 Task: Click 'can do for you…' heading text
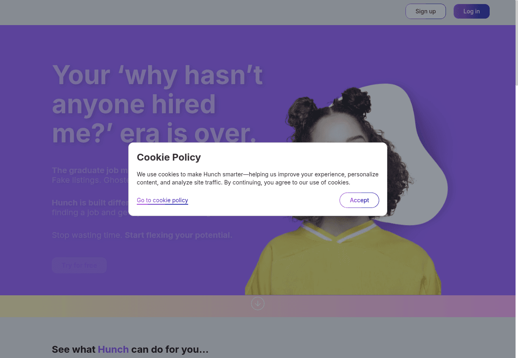[x=170, y=350]
